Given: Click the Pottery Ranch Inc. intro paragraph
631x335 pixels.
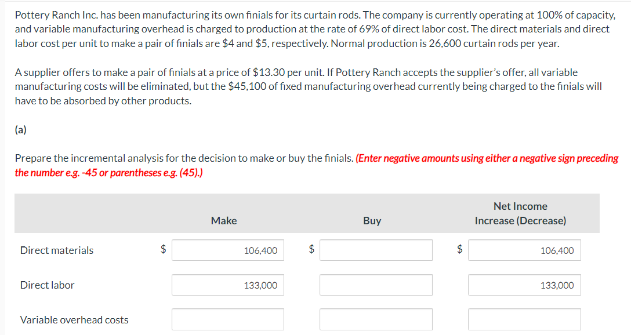Looking at the screenshot, I should 313,29.
